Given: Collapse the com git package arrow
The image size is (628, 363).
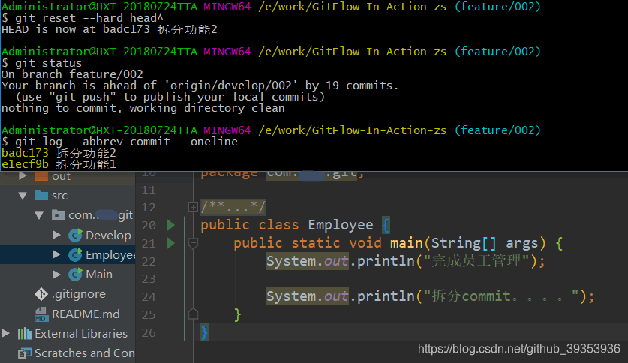Looking at the screenshot, I should (39, 215).
